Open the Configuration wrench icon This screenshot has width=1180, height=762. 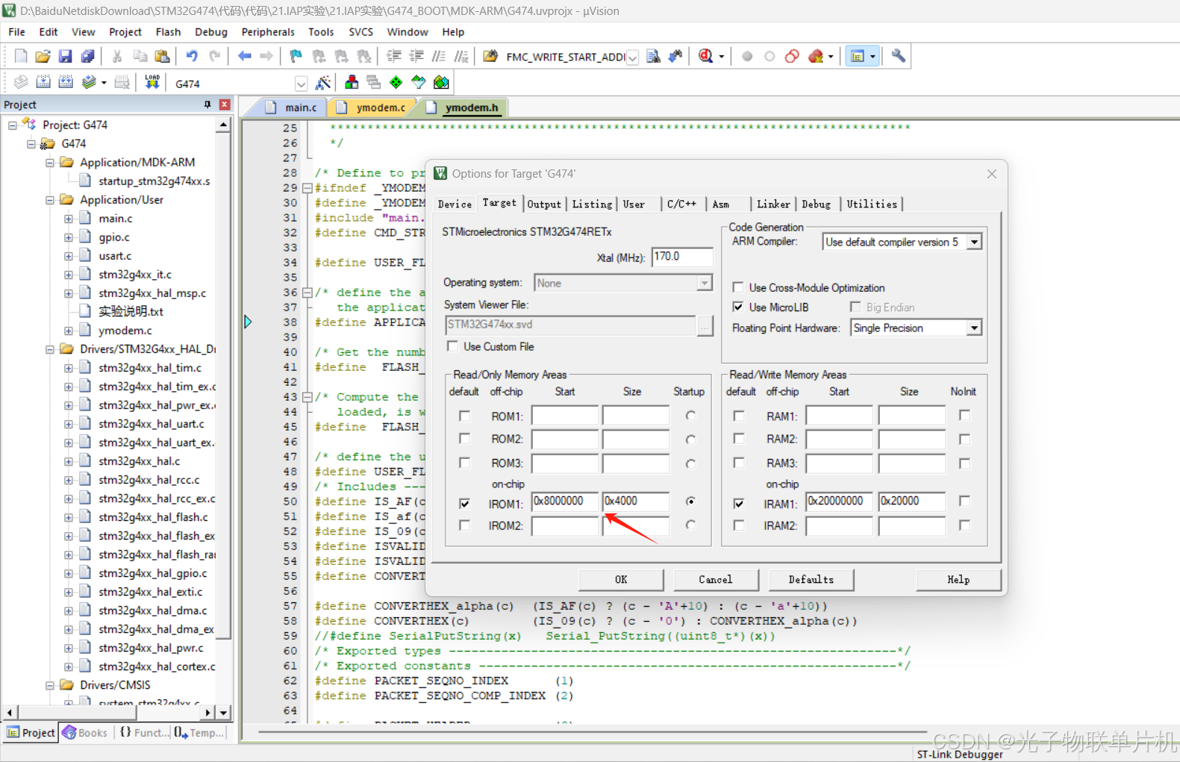tap(898, 56)
